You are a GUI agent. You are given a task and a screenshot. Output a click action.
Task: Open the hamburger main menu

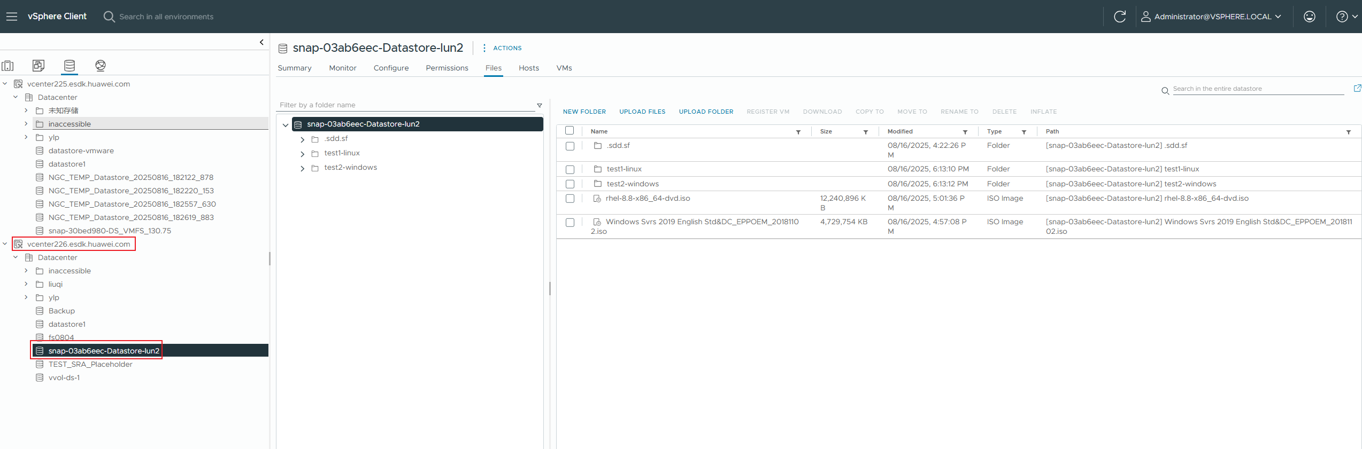click(x=12, y=17)
